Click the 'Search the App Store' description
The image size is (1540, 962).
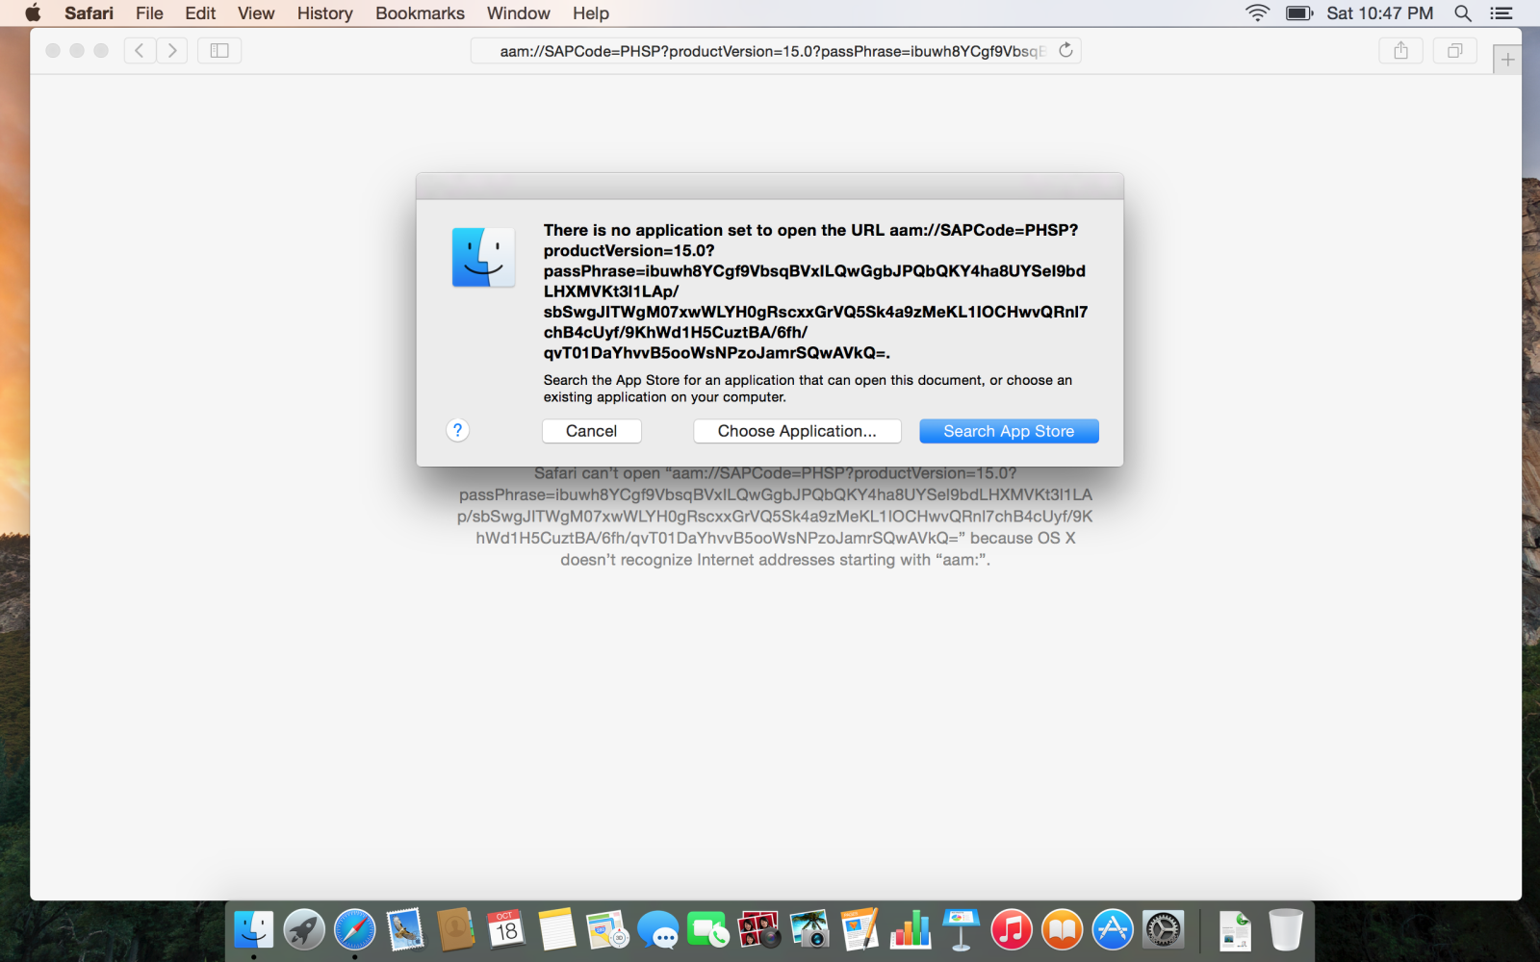(808, 389)
